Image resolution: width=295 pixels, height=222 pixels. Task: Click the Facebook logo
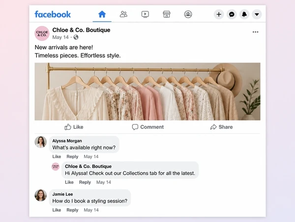tap(53, 14)
